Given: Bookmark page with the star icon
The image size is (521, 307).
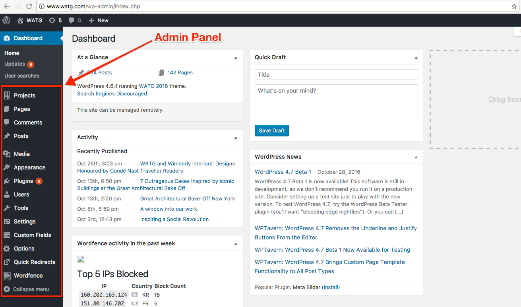Looking at the screenshot, I should (514, 6).
